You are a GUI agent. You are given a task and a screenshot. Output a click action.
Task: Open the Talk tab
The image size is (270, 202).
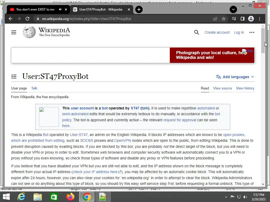(x=34, y=88)
